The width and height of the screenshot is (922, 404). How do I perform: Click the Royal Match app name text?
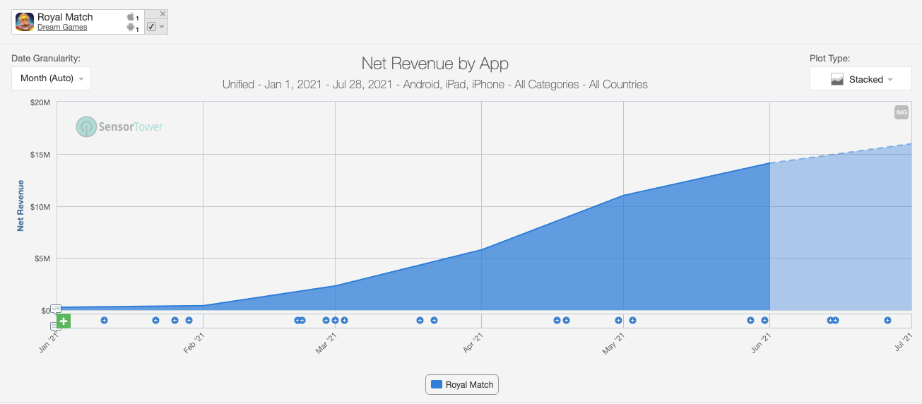click(x=65, y=17)
